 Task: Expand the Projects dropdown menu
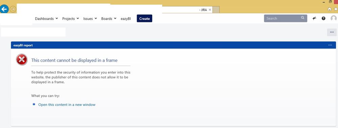click(70, 19)
